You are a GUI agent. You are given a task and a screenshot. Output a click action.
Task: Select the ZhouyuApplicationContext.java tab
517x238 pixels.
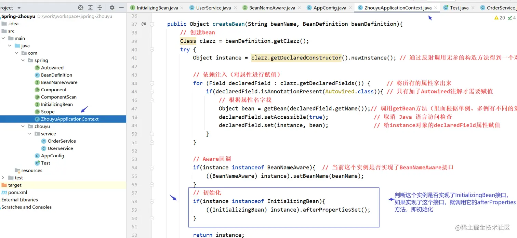pyautogui.click(x=398, y=8)
